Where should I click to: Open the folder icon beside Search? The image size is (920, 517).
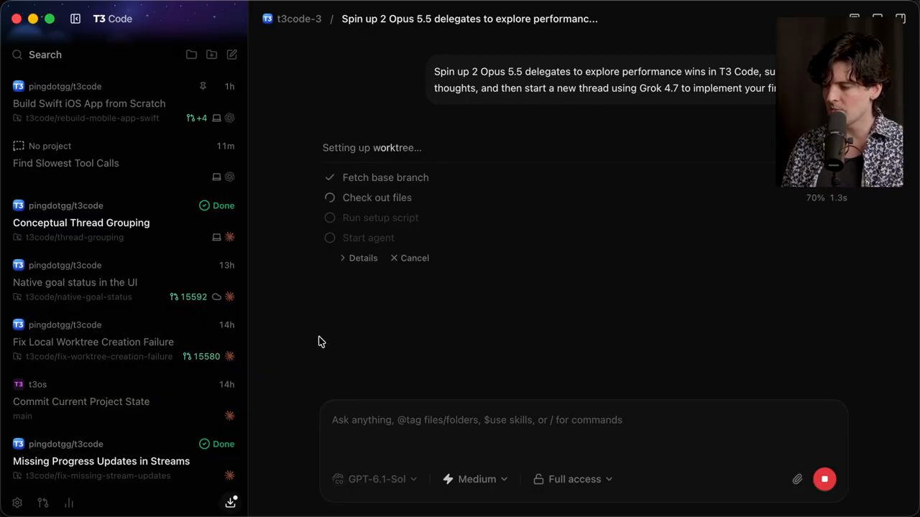(x=191, y=55)
